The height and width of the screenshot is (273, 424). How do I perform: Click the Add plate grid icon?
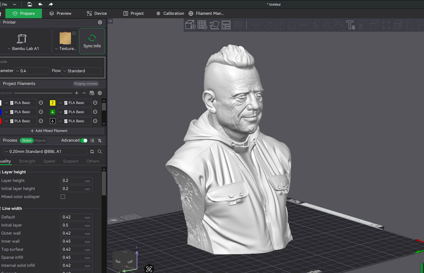point(202,25)
